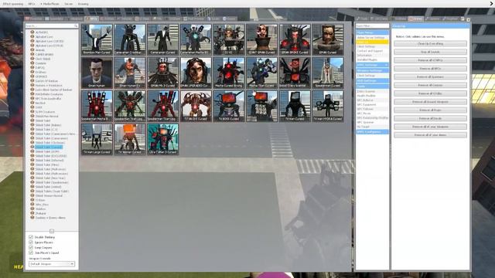Open the Server menu
This screenshot has width=495, height=278.
(69, 4)
